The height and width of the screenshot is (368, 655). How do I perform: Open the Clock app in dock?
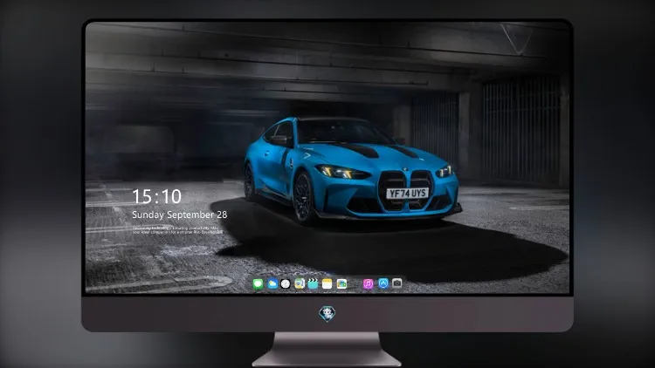point(286,284)
